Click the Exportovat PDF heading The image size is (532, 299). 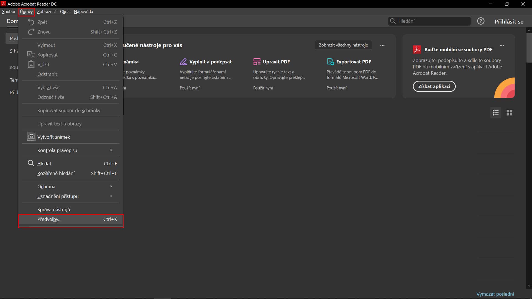(354, 62)
